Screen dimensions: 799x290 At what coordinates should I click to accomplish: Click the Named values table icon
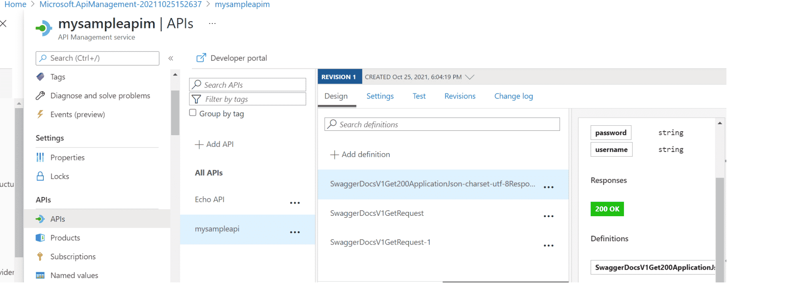click(40, 275)
